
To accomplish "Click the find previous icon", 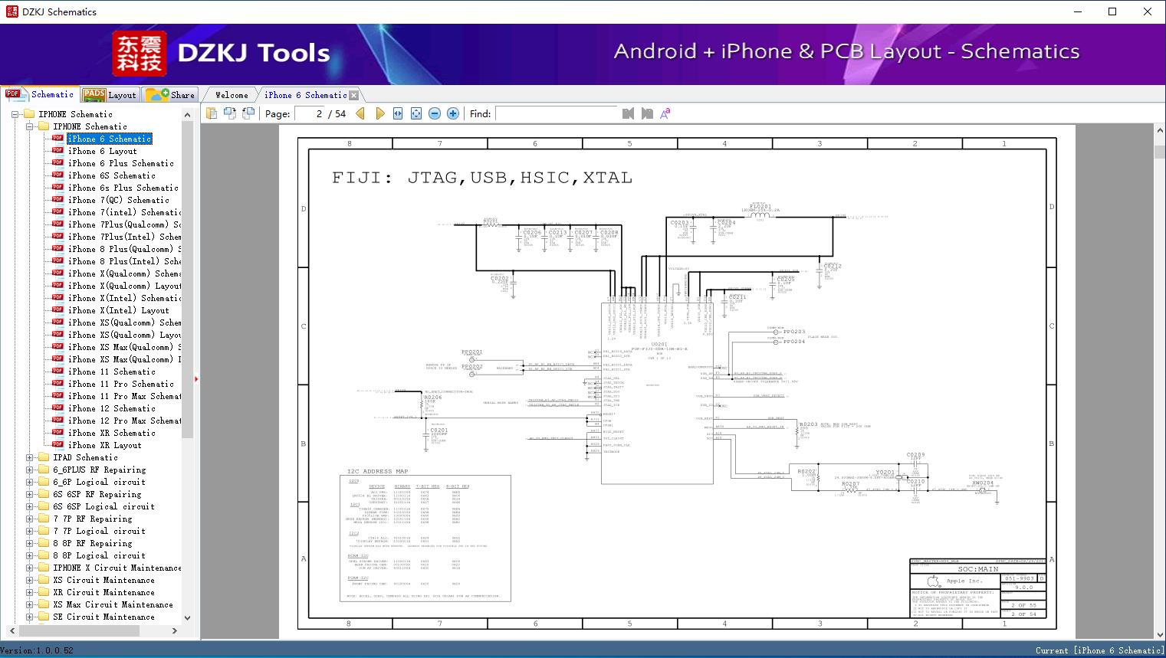I will coord(628,113).
